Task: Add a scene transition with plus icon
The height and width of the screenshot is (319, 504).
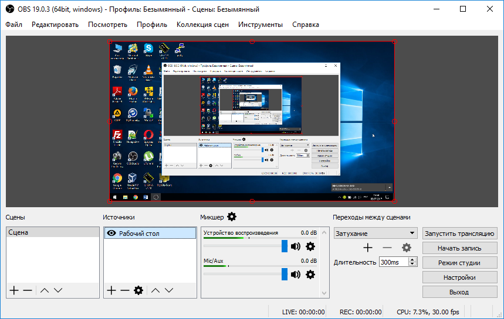Action: (x=368, y=248)
